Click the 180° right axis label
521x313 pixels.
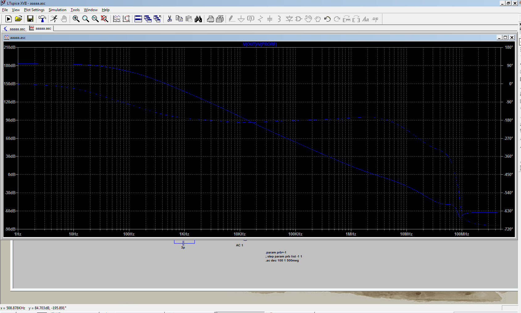(509, 47)
